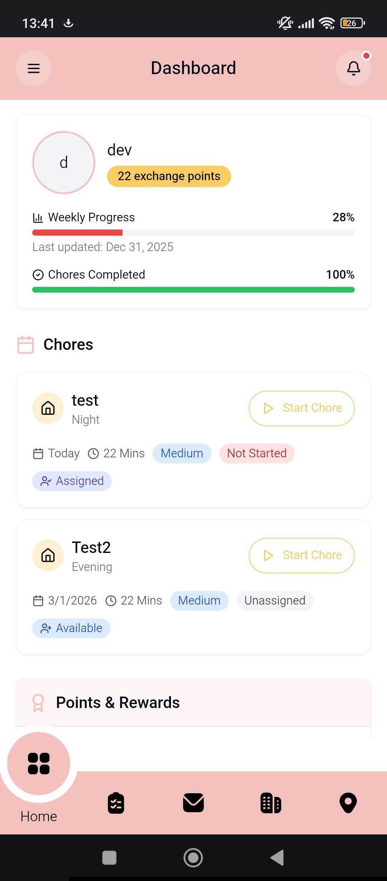Tap the 22 exchange points badge

[x=169, y=176]
